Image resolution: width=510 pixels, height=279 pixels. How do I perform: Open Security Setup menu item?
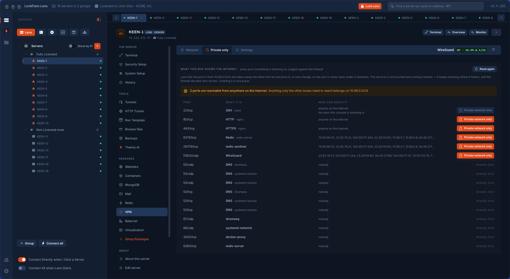point(142,64)
